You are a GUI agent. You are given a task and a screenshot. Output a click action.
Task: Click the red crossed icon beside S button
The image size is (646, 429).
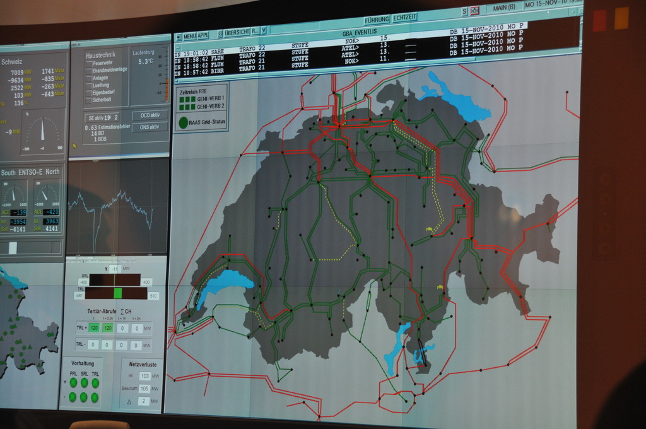tap(475, 11)
